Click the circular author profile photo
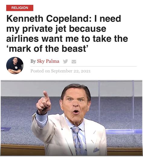The height and width of the screenshot is (160, 143). (15, 65)
